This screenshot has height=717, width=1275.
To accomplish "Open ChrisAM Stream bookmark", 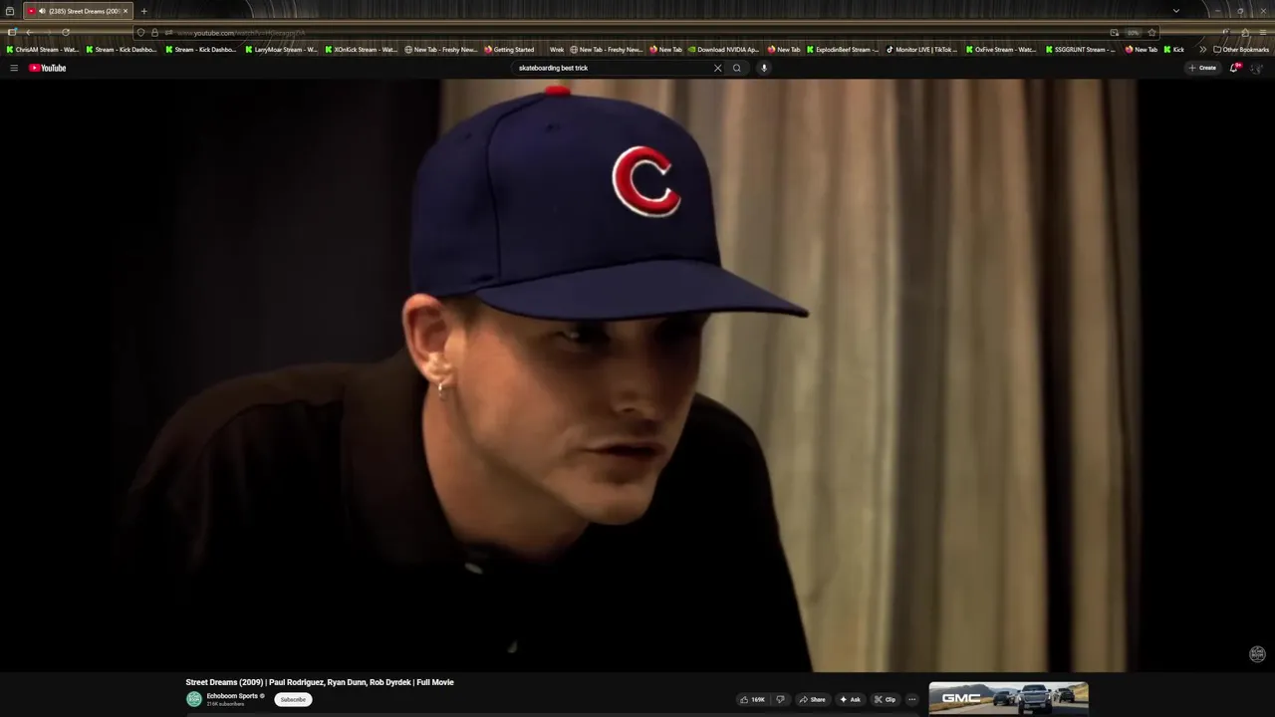I will coord(42,50).
